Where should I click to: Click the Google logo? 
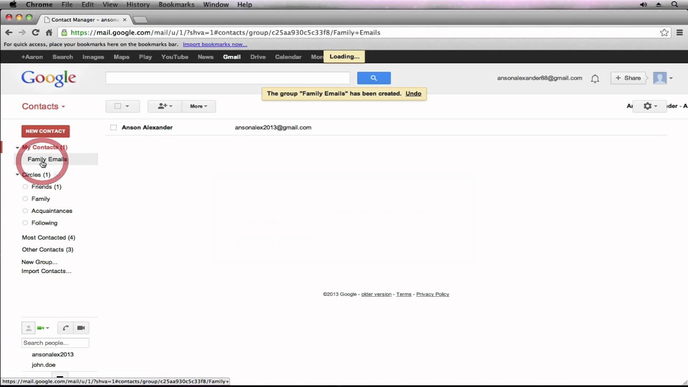pyautogui.click(x=48, y=78)
